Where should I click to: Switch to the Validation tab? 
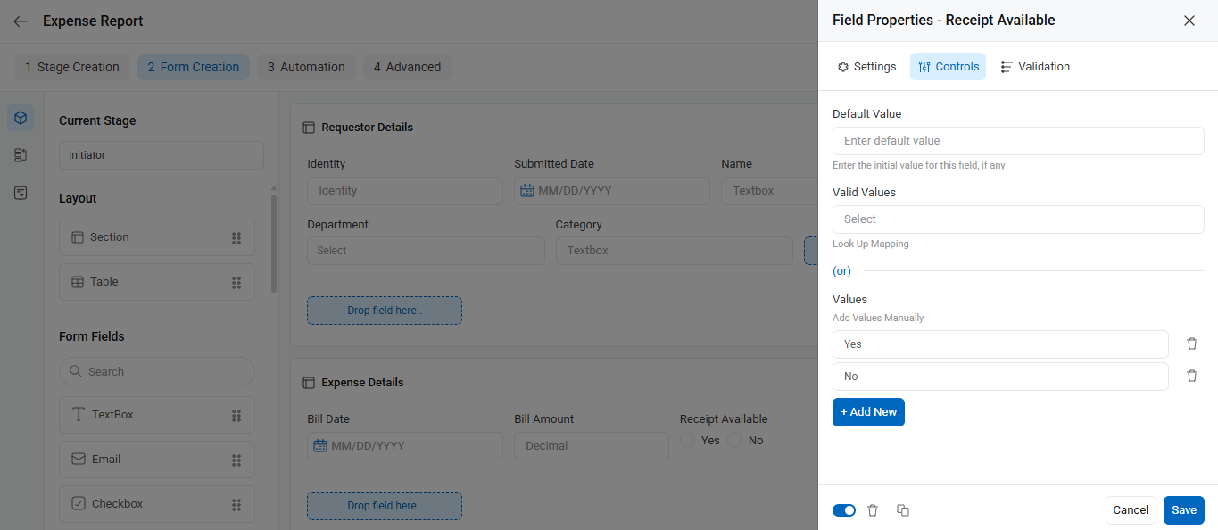[x=1035, y=67]
